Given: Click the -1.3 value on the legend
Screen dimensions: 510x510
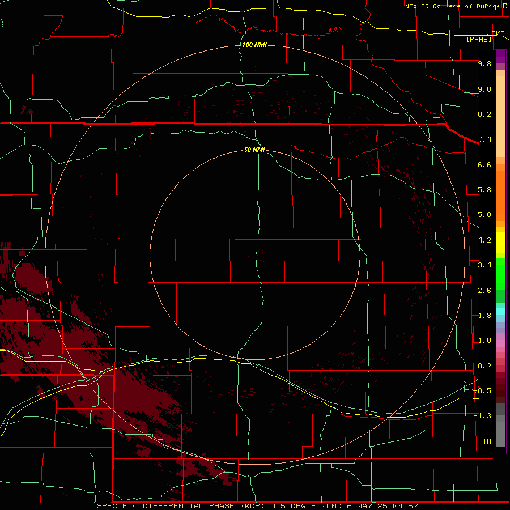Looking at the screenshot, I should tap(482, 416).
